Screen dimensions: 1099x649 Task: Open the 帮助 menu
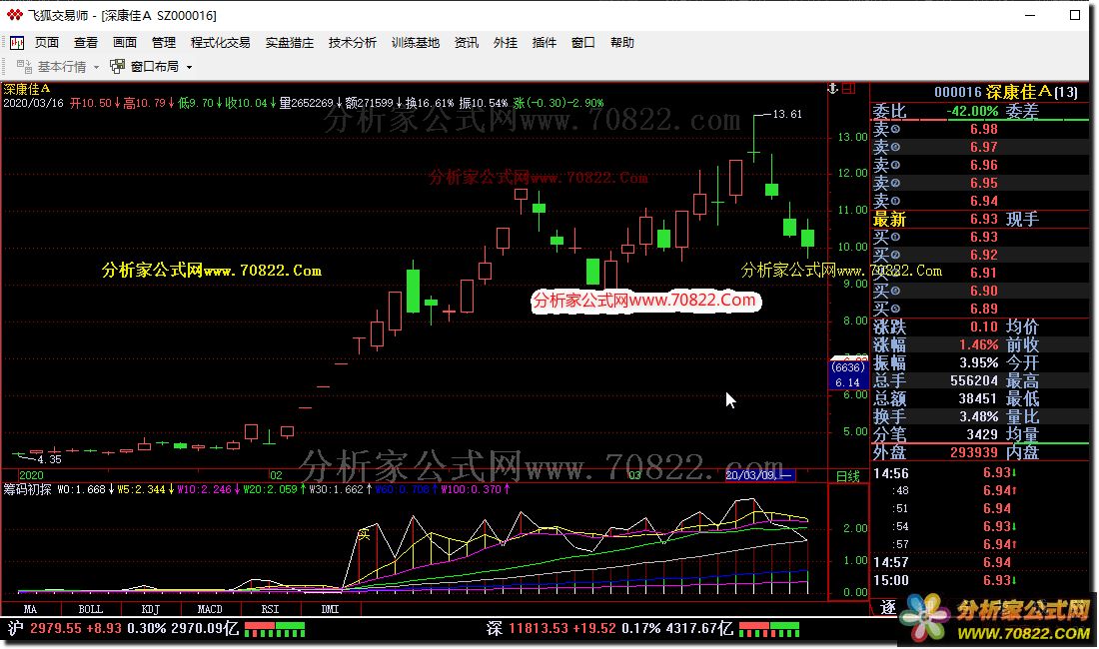[x=622, y=43]
